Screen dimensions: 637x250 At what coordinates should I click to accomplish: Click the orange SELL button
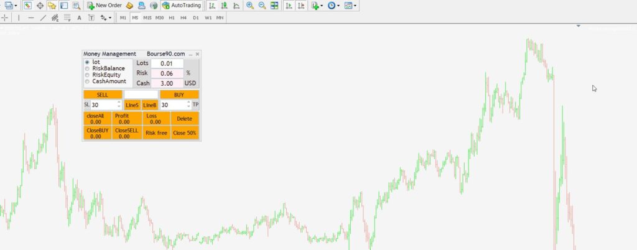(103, 95)
